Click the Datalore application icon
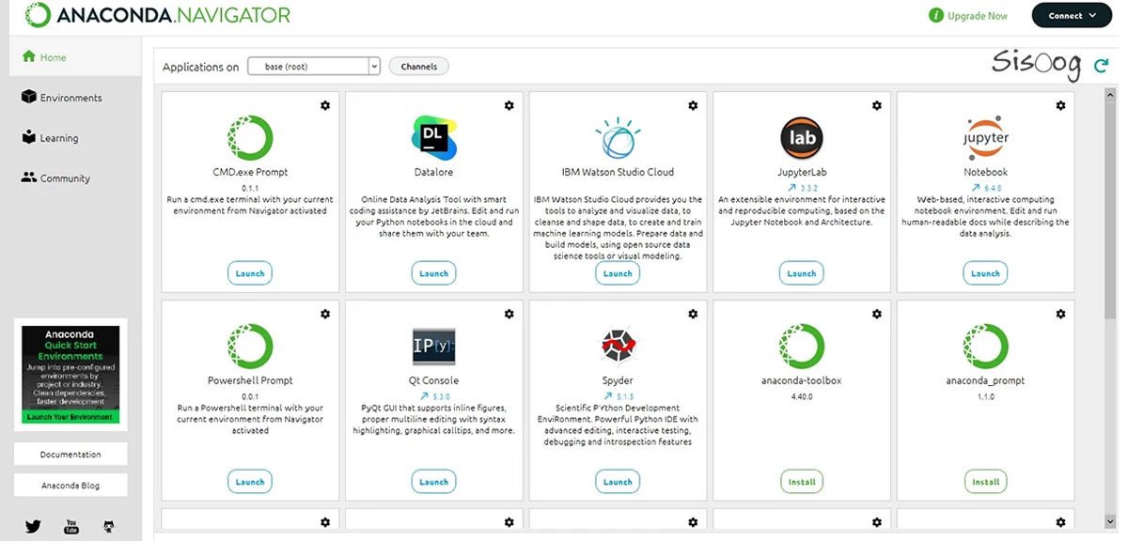Viewport: 1128px width, 541px height. coord(433,138)
